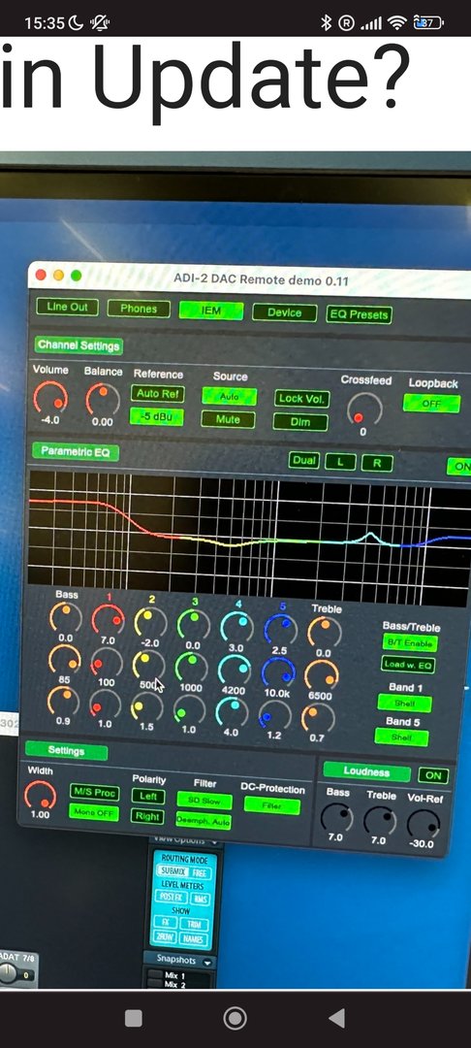
Task: Select the R channel EQ button
Action: [x=378, y=463]
